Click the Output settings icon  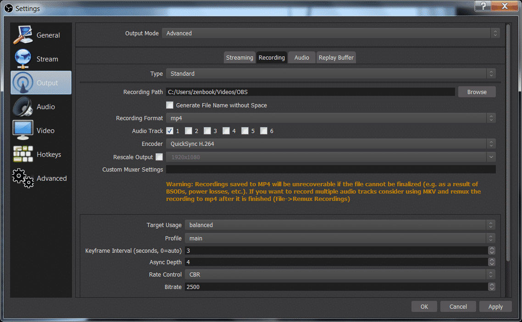[x=40, y=83]
